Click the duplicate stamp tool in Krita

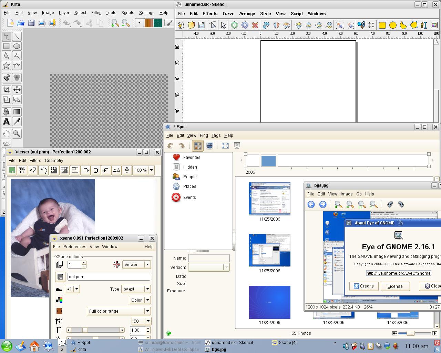coord(6,78)
